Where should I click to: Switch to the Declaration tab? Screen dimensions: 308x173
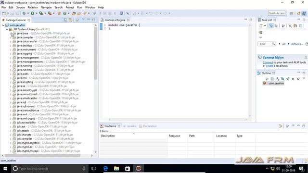click(148, 126)
